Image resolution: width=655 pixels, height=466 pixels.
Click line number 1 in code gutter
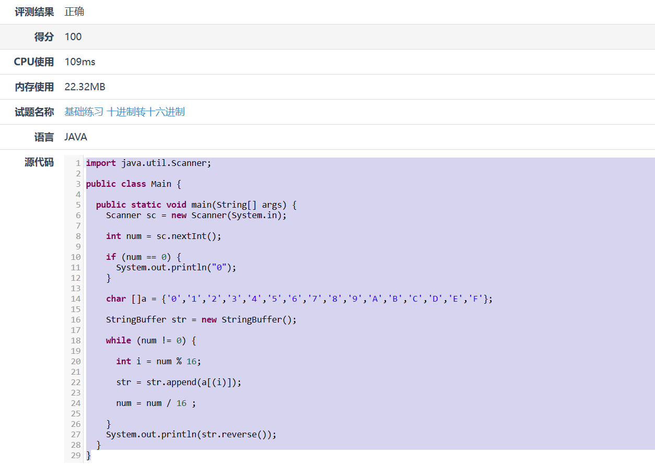tap(78, 163)
